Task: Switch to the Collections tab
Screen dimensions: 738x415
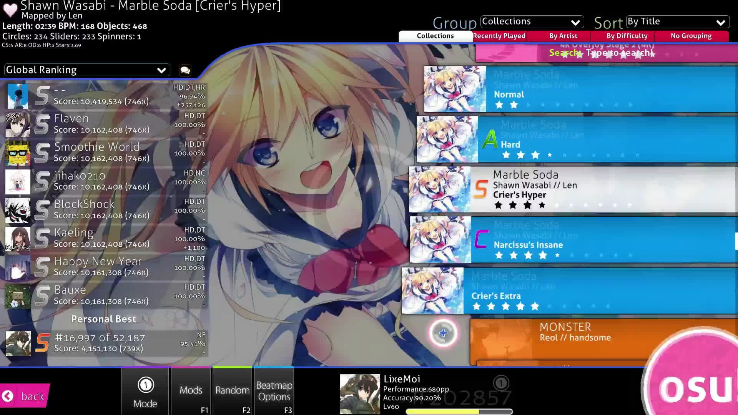Action: (x=435, y=36)
